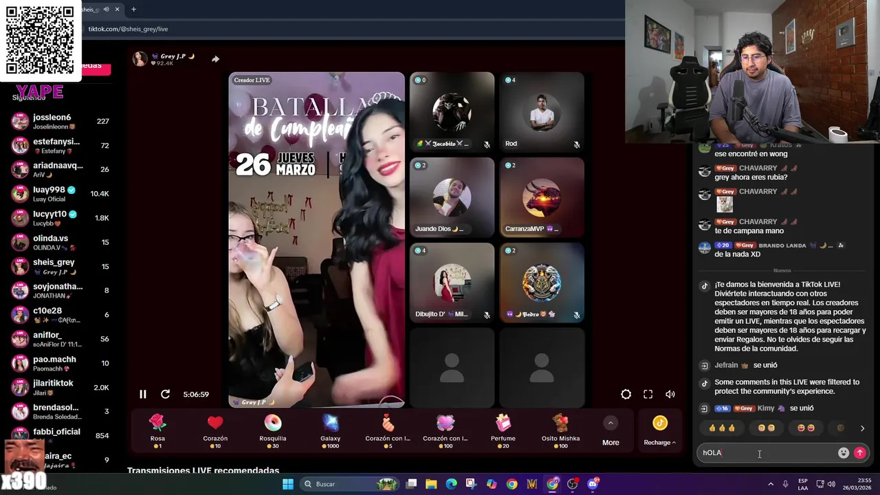Open the Recharge coins menu

[x=660, y=431]
